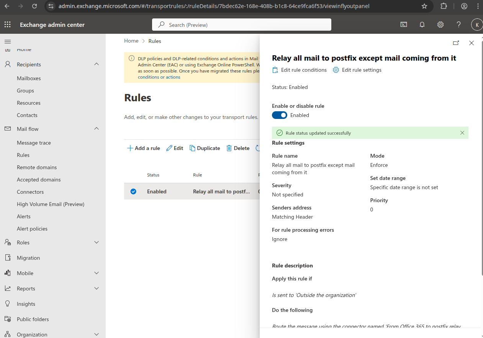Click the Recipients person icon
The image size is (483, 338).
[8, 64]
